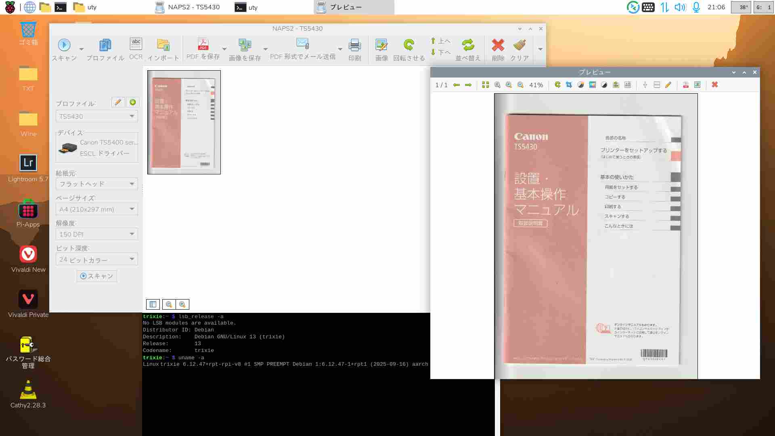Screen dimensions: 775x436
Task: Switch to the uty terminal taskbar item
Action: [247, 7]
